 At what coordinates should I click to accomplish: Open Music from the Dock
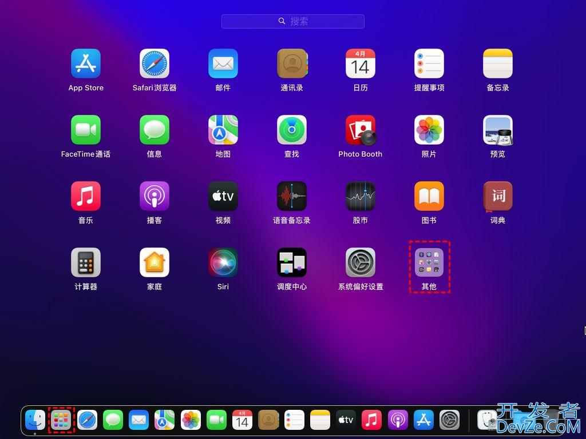click(x=372, y=420)
